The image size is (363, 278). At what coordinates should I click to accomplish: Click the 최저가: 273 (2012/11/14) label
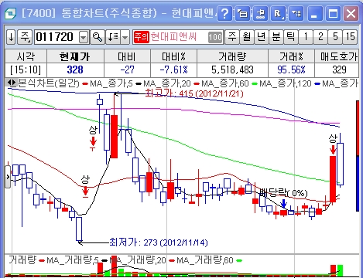[x=159, y=242]
